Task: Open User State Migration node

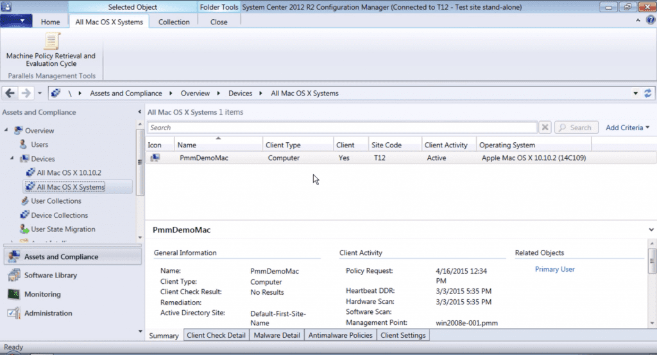Action: [x=63, y=229]
